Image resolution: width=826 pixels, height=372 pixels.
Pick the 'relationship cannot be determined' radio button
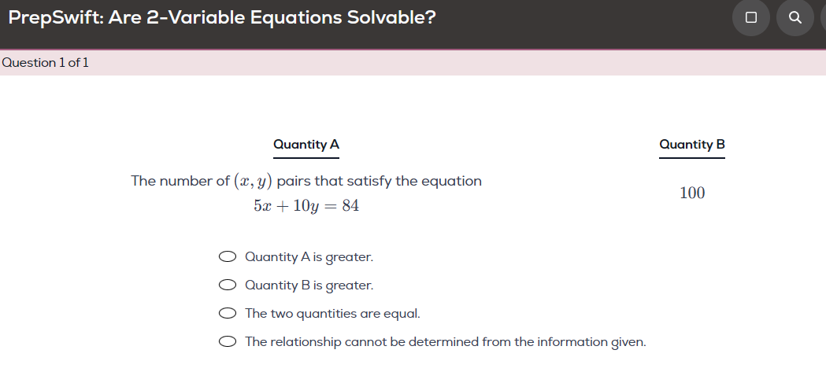228,341
